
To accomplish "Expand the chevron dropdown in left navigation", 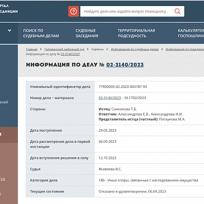I will (10, 31).
